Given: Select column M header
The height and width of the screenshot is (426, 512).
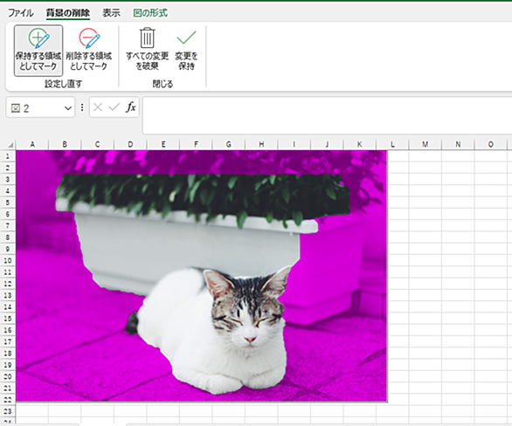Looking at the screenshot, I should [425, 144].
